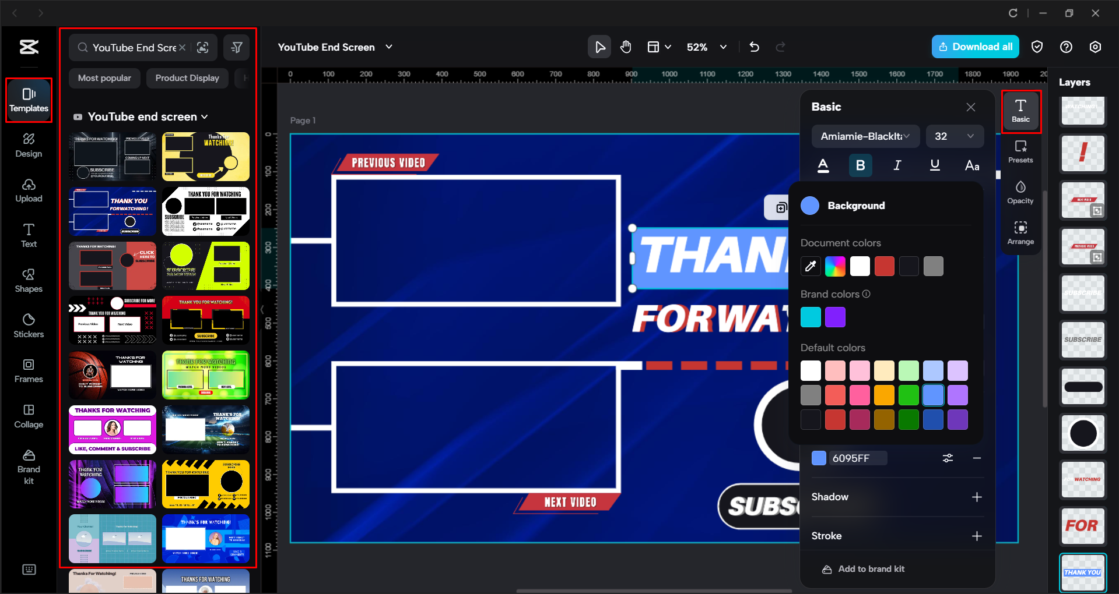
Task: Select the cyan brand color swatch
Action: click(810, 317)
